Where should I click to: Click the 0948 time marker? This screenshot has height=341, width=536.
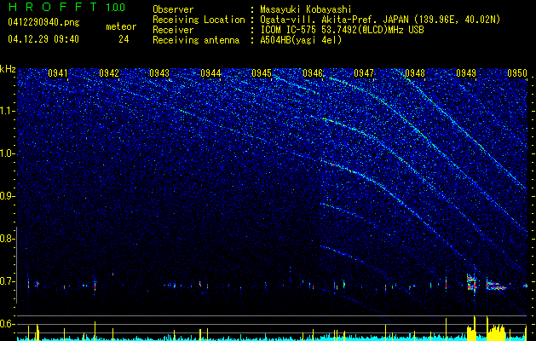[415, 73]
